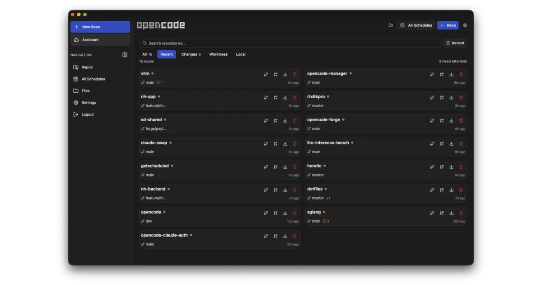The height and width of the screenshot is (285, 542).
Task: Open Settings in navigation sidebar
Action: (x=100, y=103)
